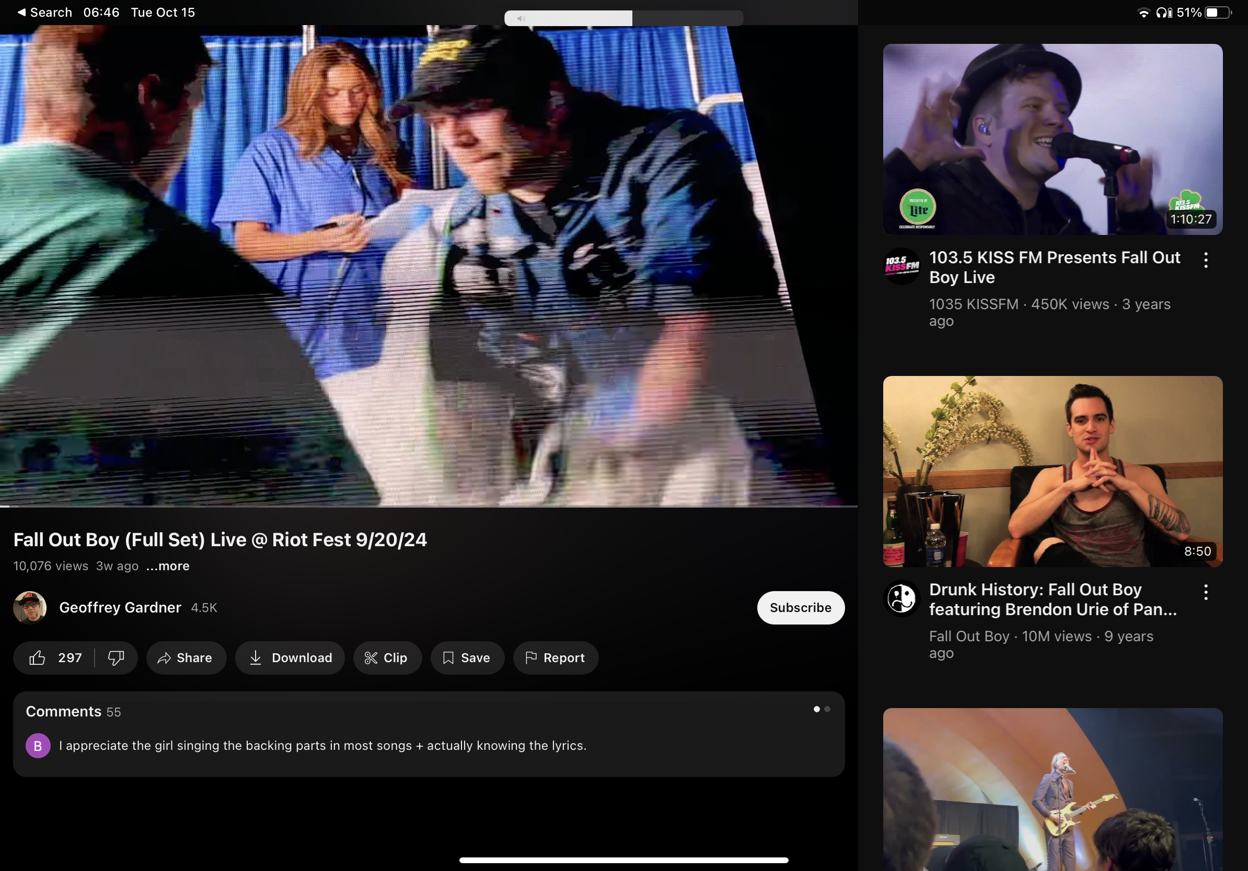Tap the 8:50 duration badge

tap(1197, 551)
